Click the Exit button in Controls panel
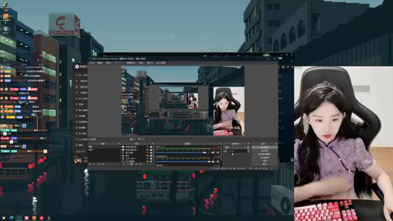Viewport: 393px width, 221px height. [x=264, y=164]
